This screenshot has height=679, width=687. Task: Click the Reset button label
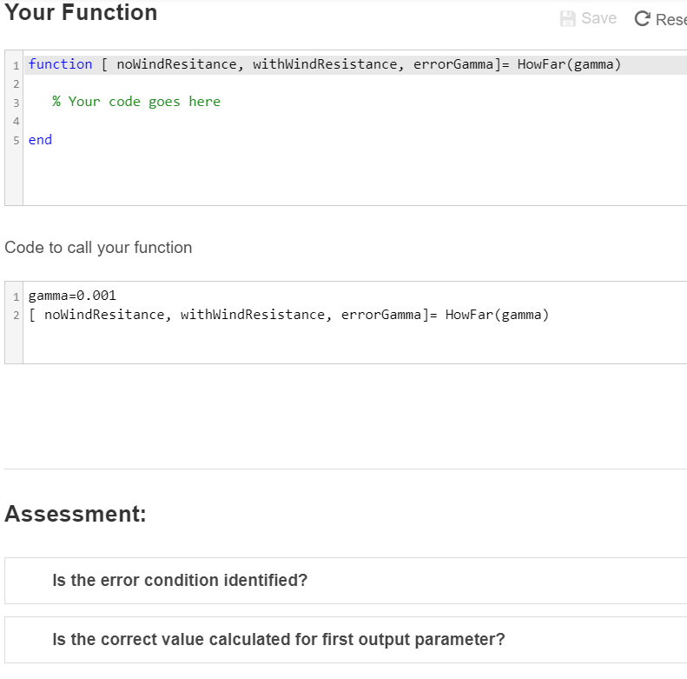coord(670,18)
